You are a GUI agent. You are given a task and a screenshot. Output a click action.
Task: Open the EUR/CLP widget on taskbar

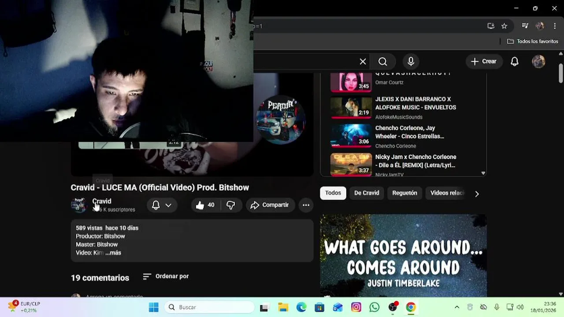[x=25, y=307]
